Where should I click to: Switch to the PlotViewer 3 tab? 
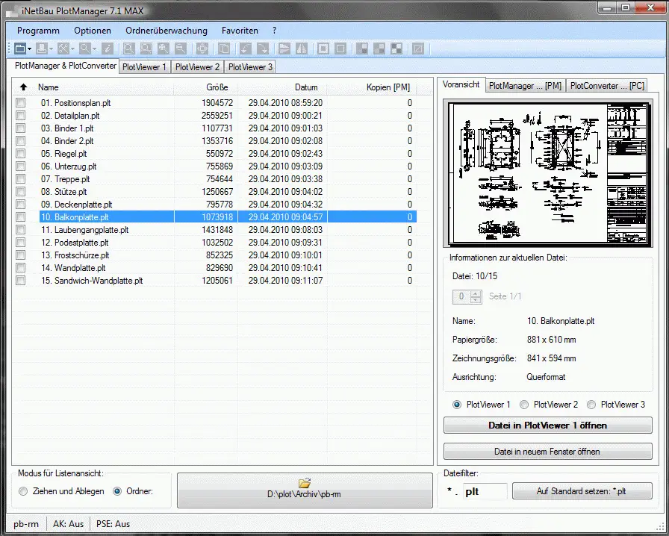[250, 67]
